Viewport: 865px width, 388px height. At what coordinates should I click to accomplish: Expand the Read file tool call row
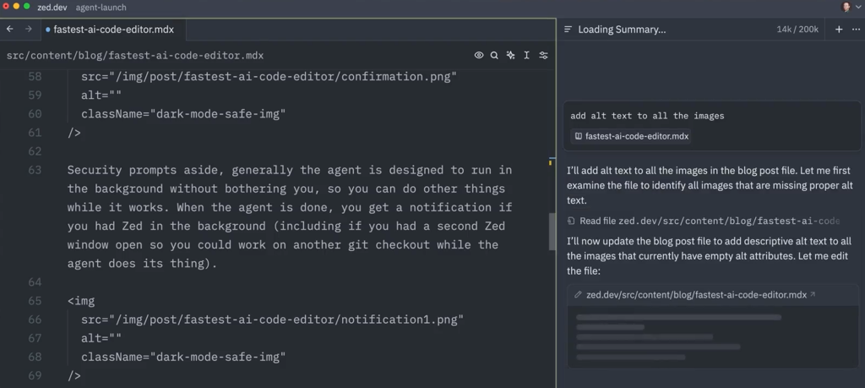coord(704,221)
